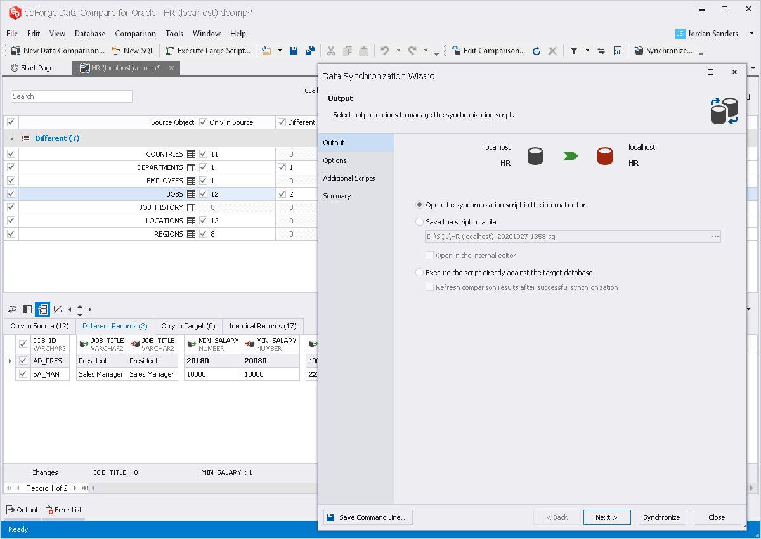Screen dimensions: 761x539
Task: Click the Undo arrow icon
Action: pos(385,51)
